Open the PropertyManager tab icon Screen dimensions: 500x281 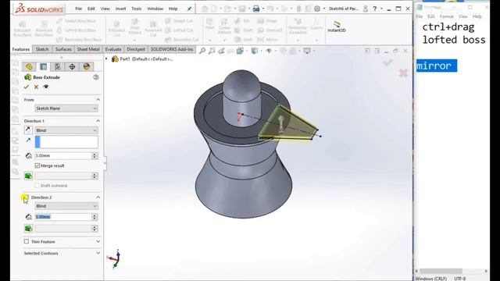(44, 66)
